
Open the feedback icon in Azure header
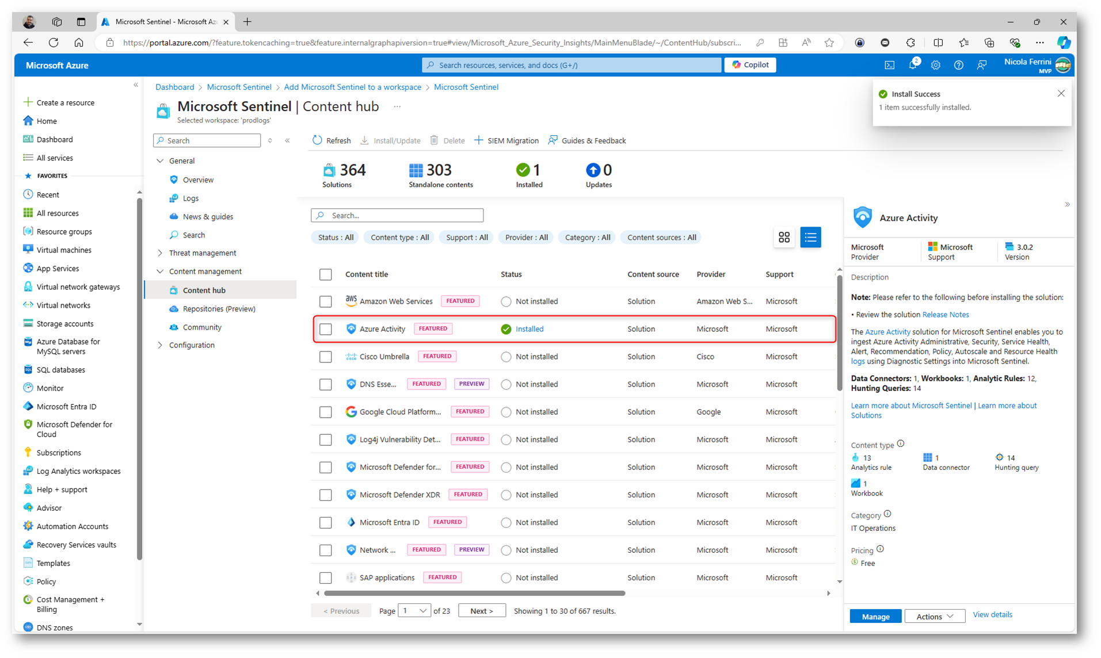coord(982,65)
